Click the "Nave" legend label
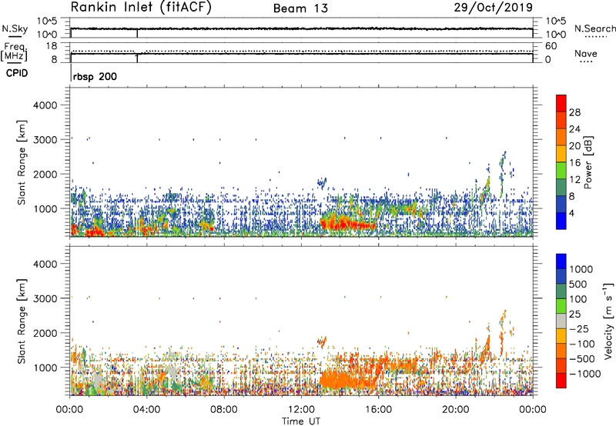This screenshot has height=426, width=616. [586, 54]
